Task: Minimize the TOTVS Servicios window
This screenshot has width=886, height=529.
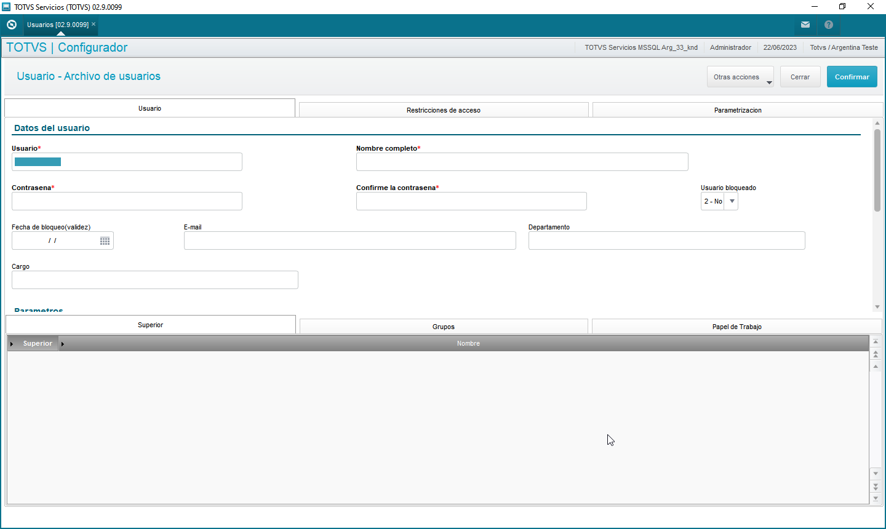Action: coord(815,7)
